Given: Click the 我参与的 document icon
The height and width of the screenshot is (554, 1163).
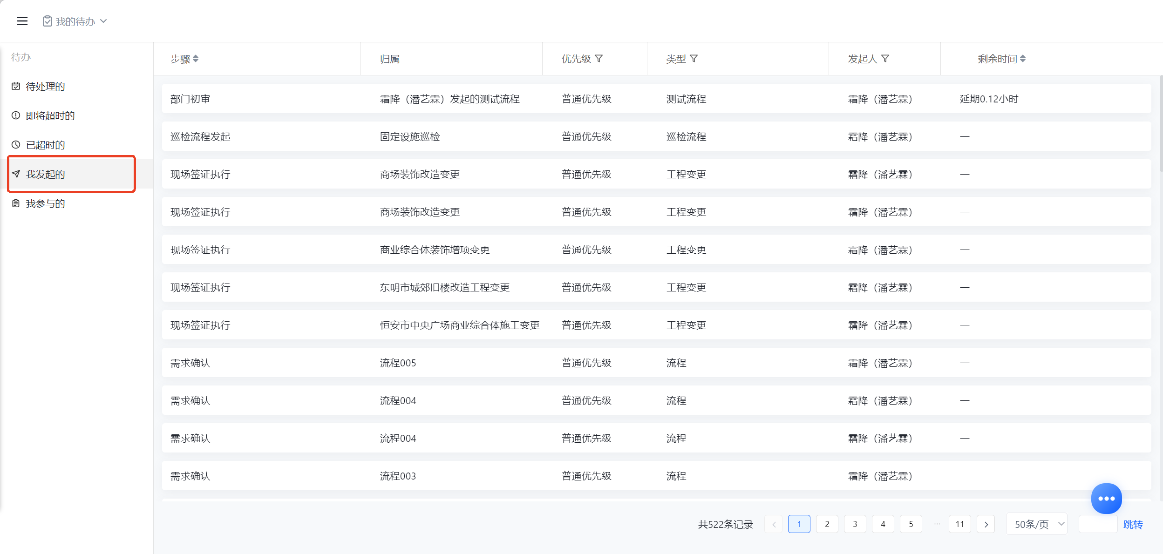Looking at the screenshot, I should tap(16, 203).
